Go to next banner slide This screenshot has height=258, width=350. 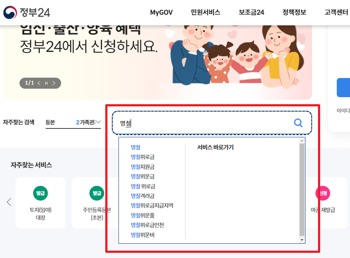pos(54,83)
